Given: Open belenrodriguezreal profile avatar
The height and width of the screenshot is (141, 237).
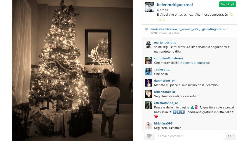Looking at the screenshot, I should (149, 7).
